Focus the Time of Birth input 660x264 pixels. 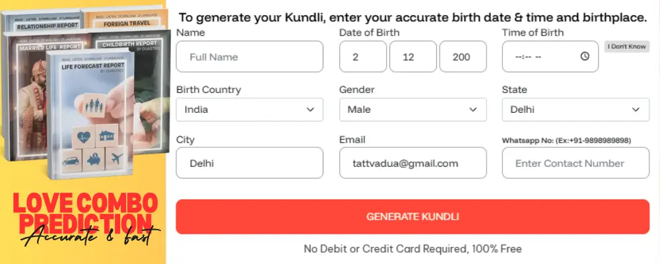click(541, 57)
